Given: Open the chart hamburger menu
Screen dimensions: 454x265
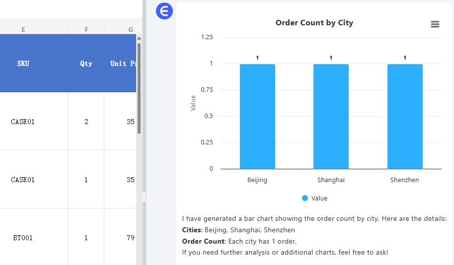Looking at the screenshot, I should tap(435, 24).
